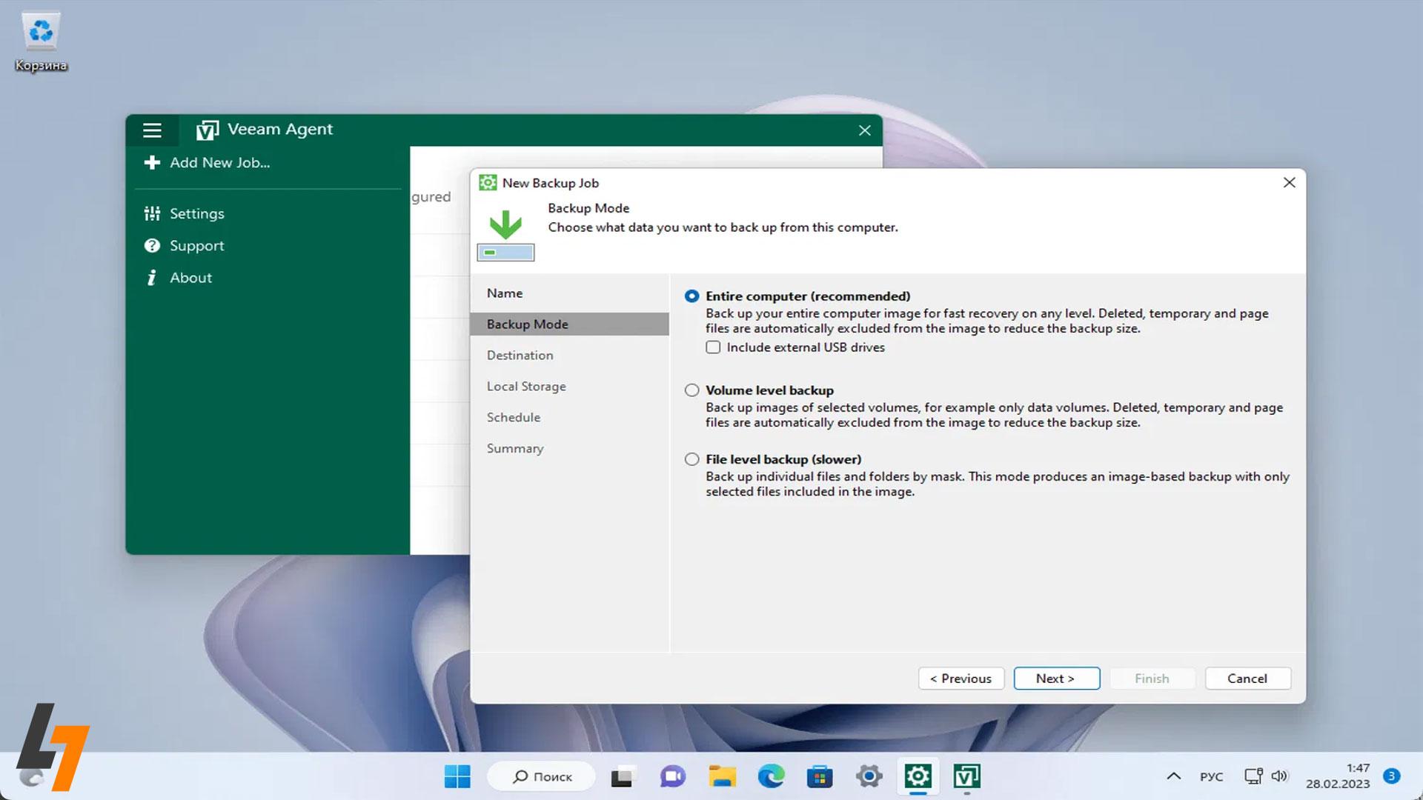The height and width of the screenshot is (800, 1423).
Task: Click the Settings sliders icon in Veeam sidebar
Action: pos(152,213)
